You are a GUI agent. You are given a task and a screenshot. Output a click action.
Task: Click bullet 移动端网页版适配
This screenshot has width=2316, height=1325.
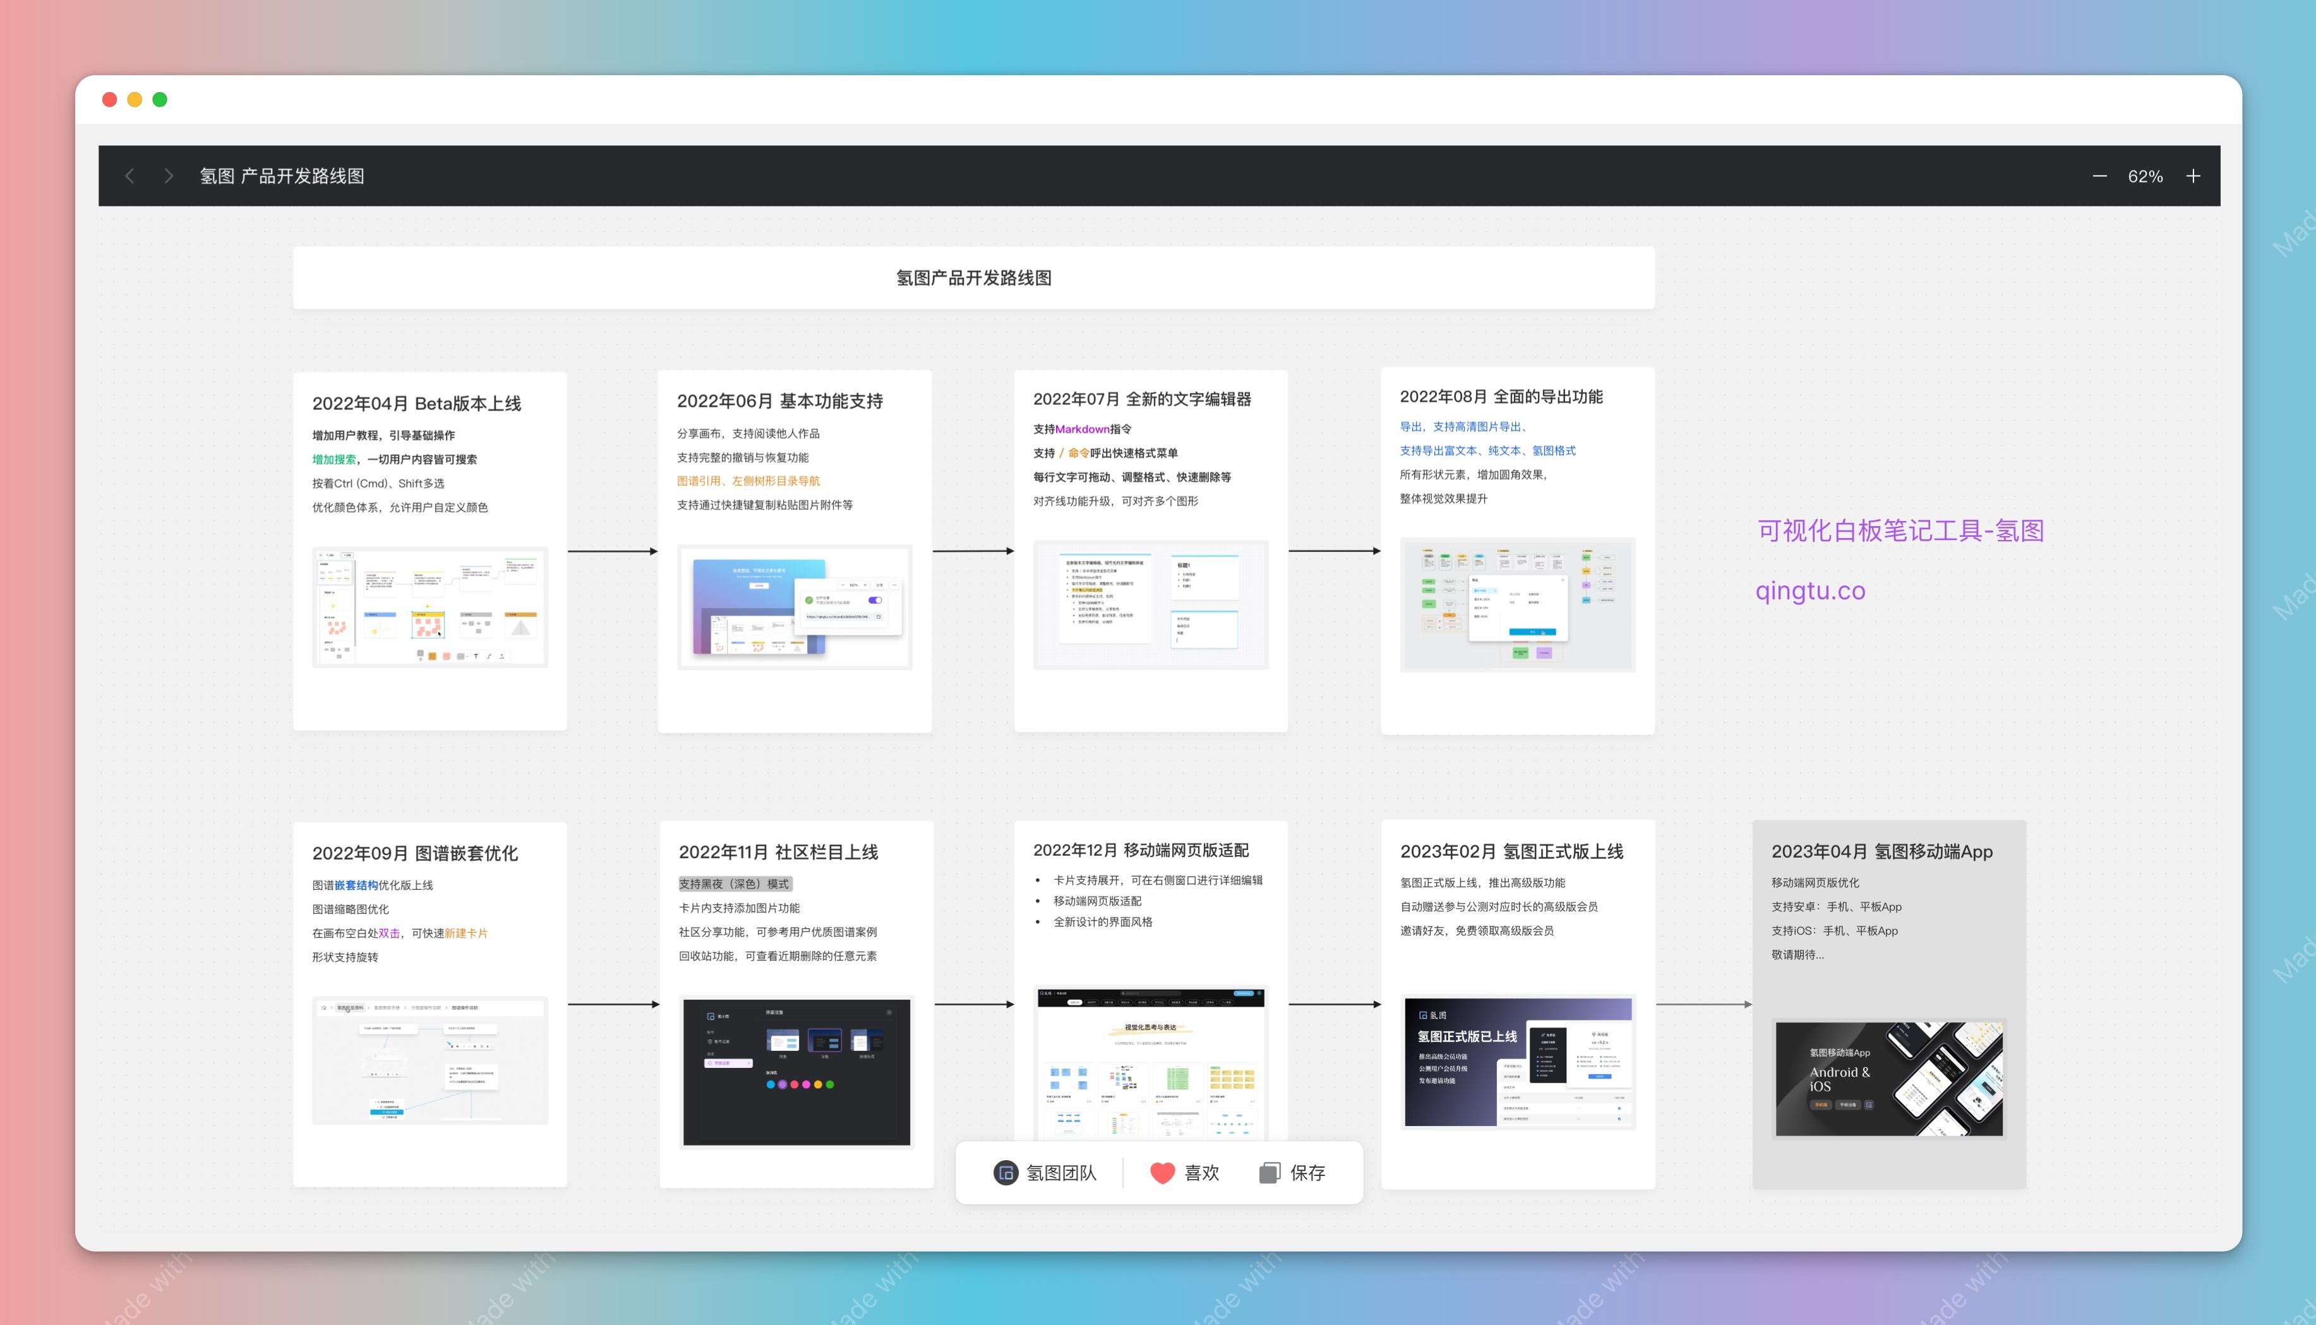click(1098, 901)
